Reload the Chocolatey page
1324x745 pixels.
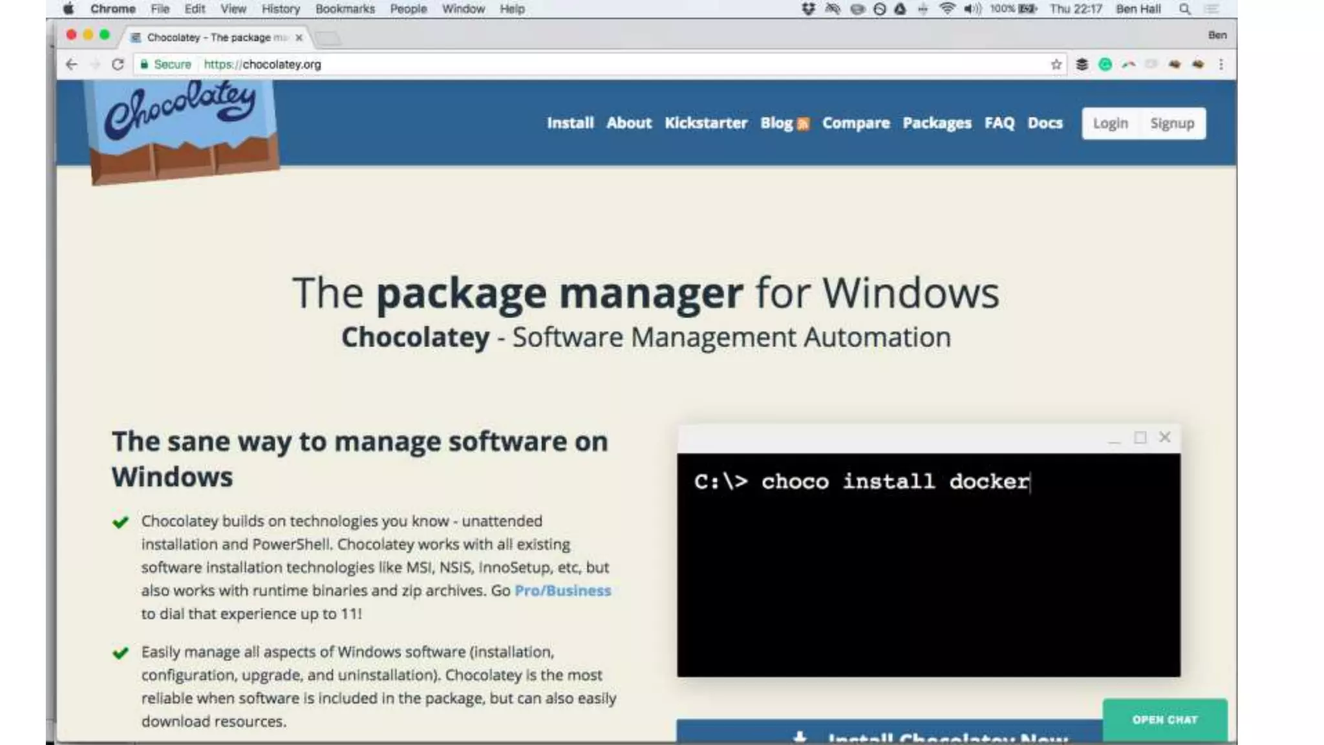pyautogui.click(x=117, y=64)
